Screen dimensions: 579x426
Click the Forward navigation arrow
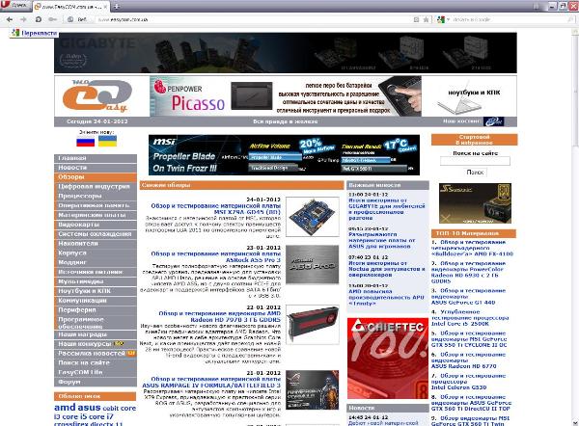[23, 19]
